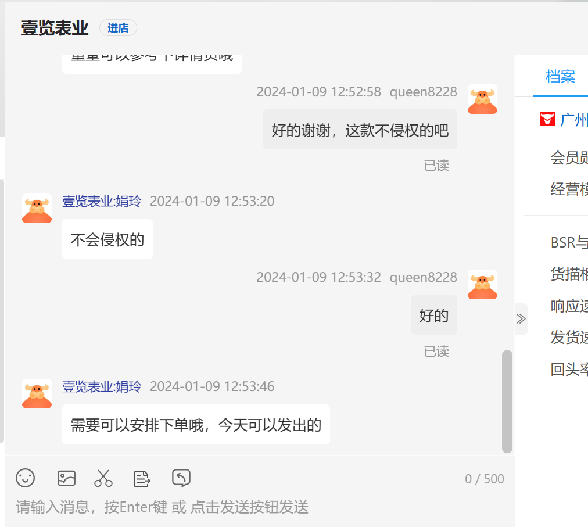Click seller avatar beside the 12:53:20 message
Viewport: 588px width, 527px height.
(x=37, y=208)
